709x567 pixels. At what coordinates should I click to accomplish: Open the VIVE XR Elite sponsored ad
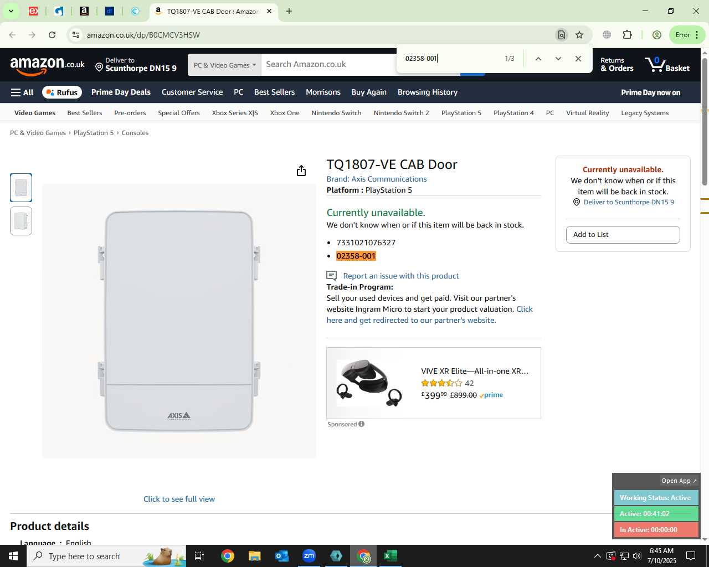click(x=434, y=383)
